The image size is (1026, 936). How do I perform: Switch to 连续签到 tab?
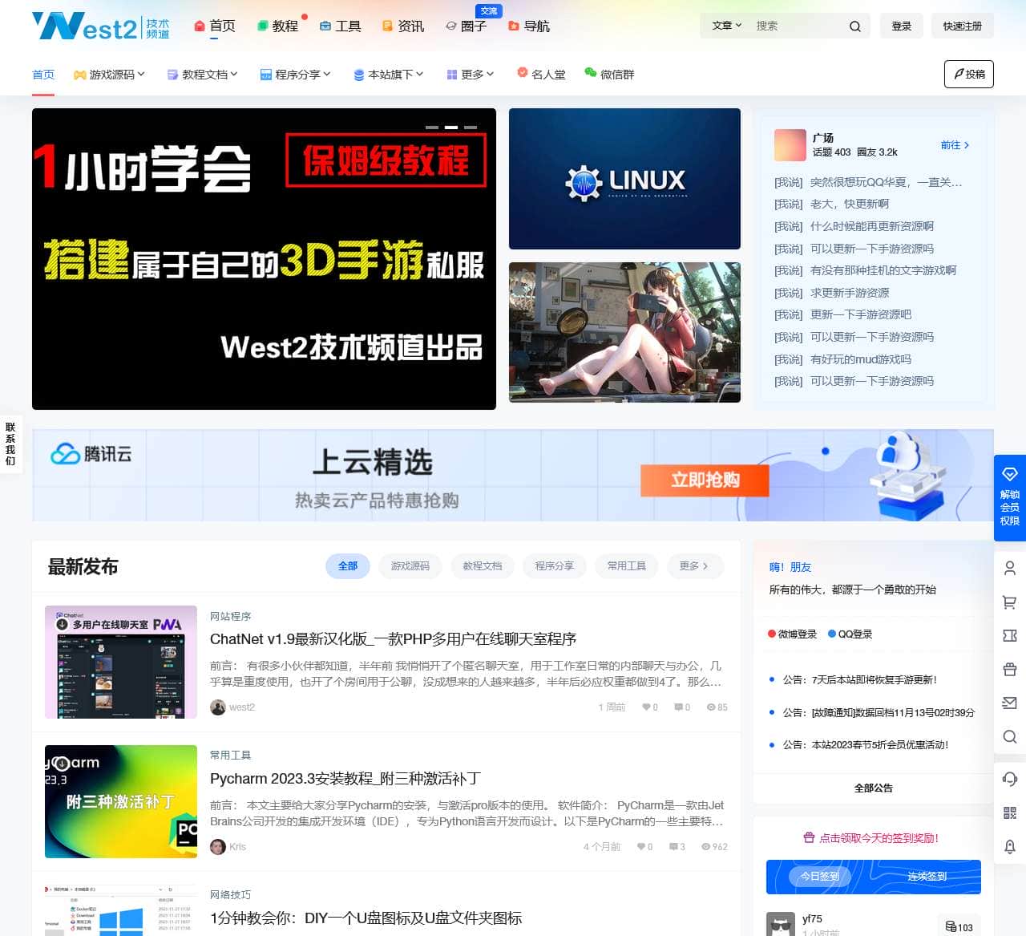point(927,877)
